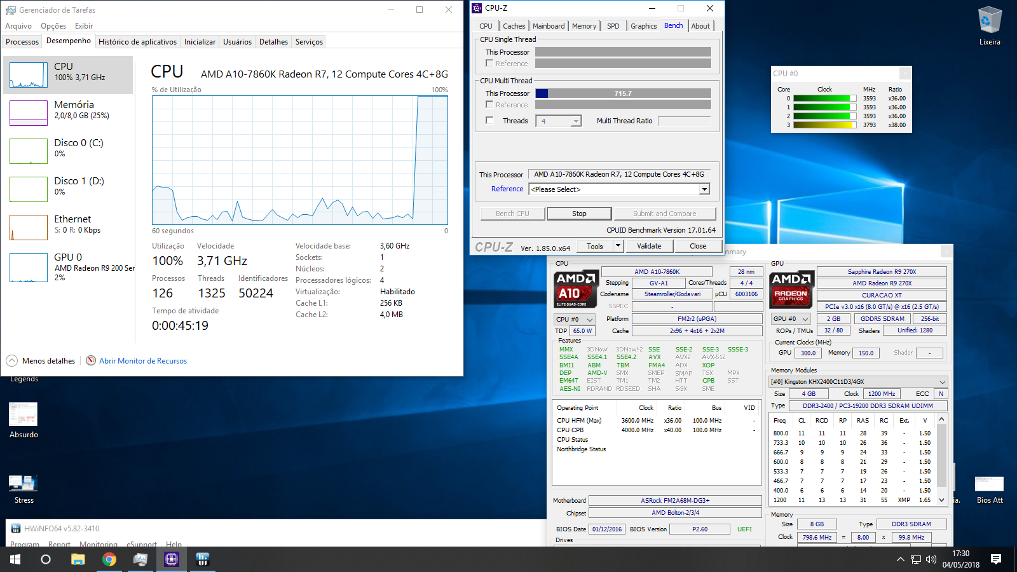Screen dimensions: 1017x572
Task: Select Memória thumbnail in performance sidebar
Action: tap(29, 113)
